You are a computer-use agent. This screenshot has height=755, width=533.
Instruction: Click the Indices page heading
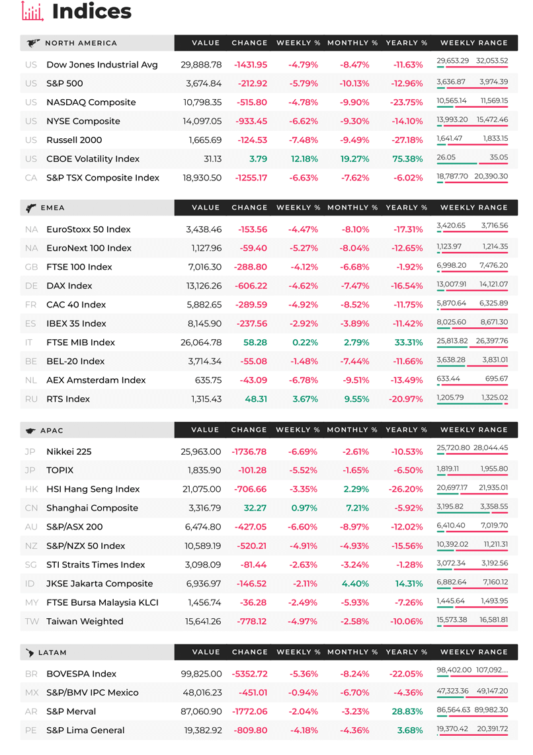(91, 11)
